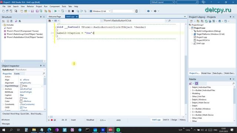Switch to the Unit1.h bottom tab

click(166, 120)
